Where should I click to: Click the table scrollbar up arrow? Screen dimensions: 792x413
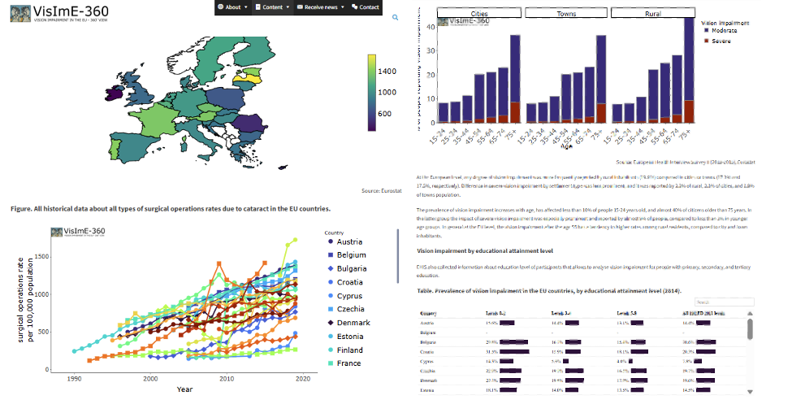tap(751, 313)
